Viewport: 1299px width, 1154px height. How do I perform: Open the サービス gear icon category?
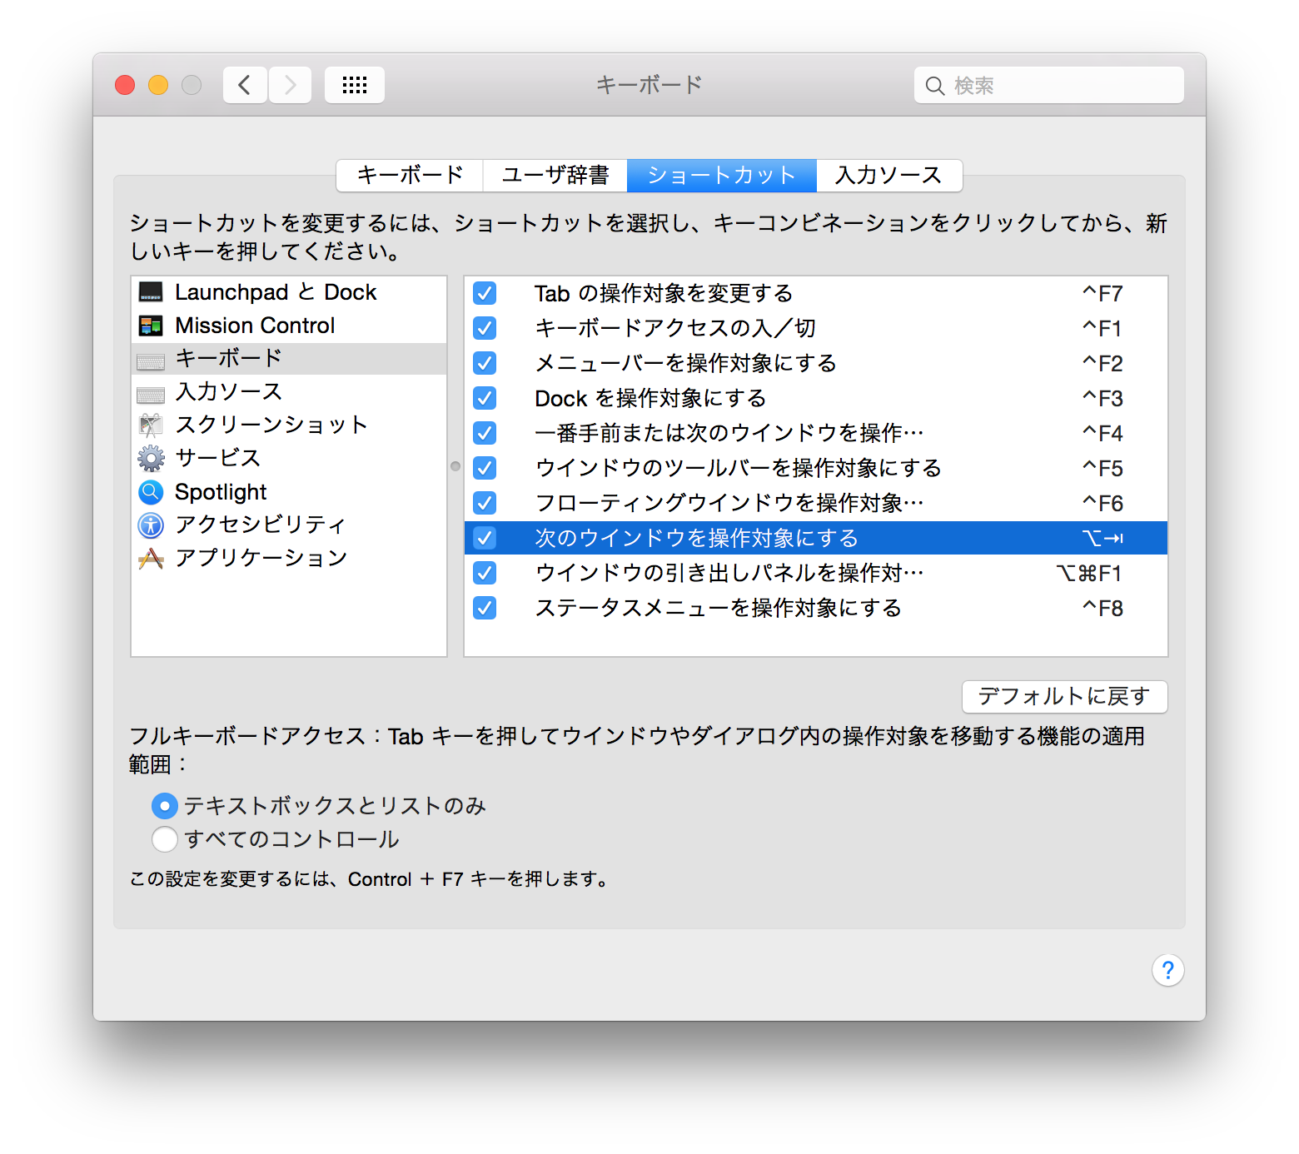(151, 458)
